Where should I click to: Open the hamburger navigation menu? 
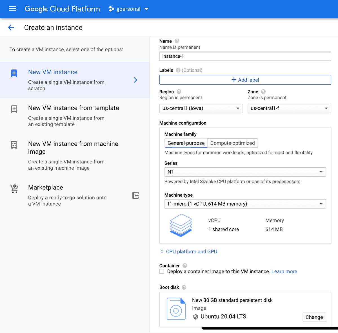click(x=12, y=9)
